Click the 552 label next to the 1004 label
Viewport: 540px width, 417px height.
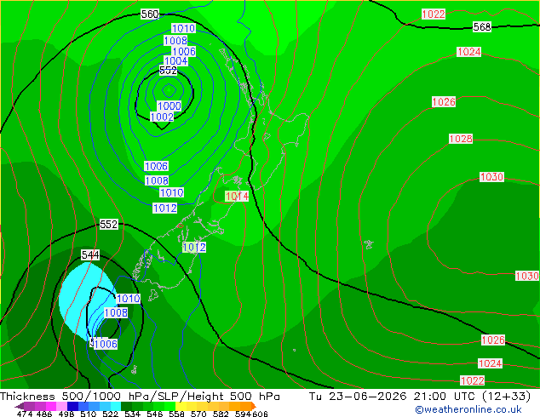168,71
